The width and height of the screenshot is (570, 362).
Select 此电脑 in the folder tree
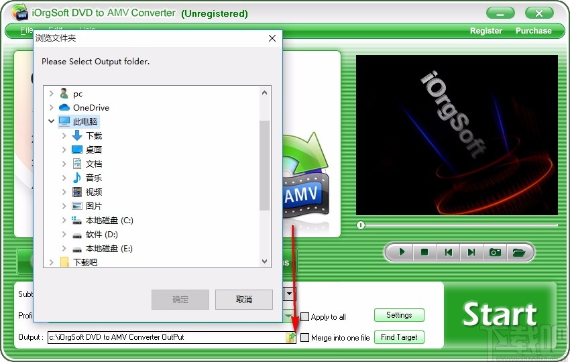tap(85, 121)
